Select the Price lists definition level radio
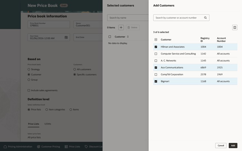This screenshot has height=151, width=242. coord(29,110)
